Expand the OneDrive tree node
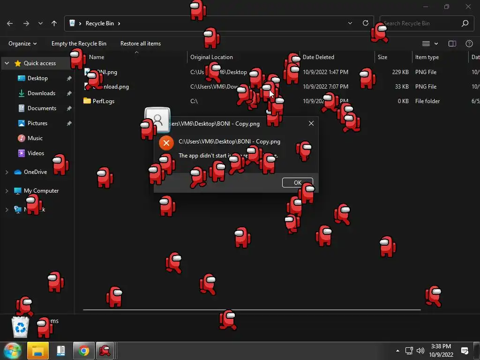Image resolution: width=480 pixels, height=360 pixels. click(7, 172)
